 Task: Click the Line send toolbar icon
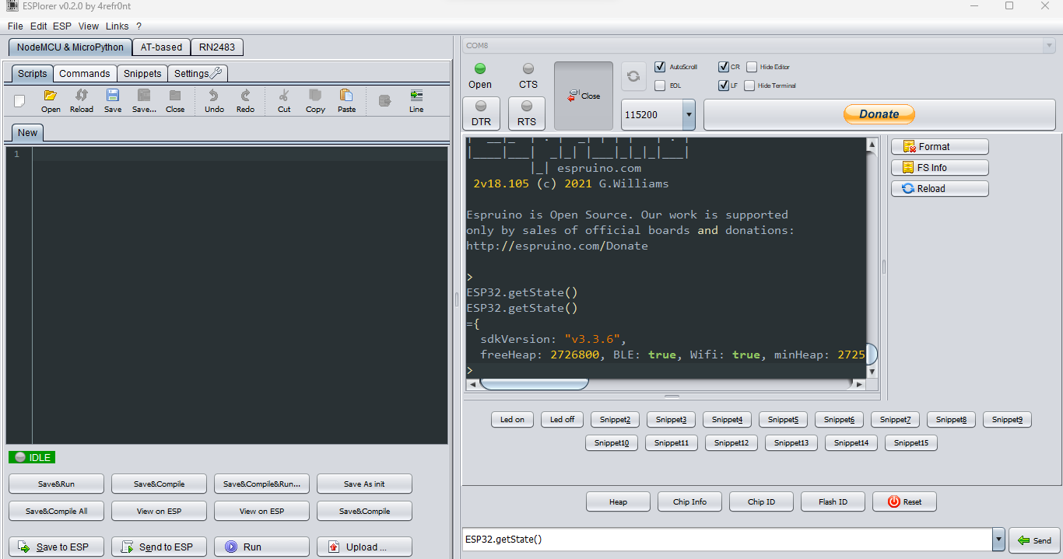(416, 100)
